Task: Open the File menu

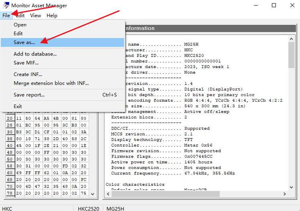Action: point(6,16)
